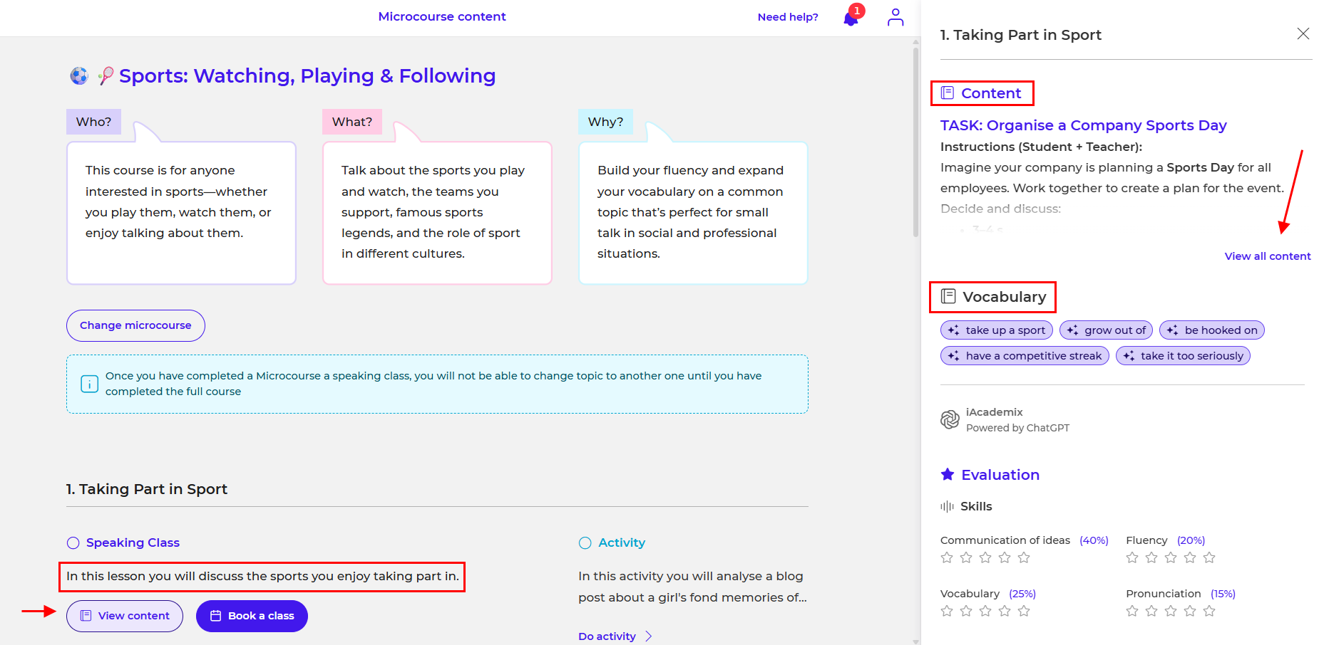Select the Activity radio circle
The image size is (1324, 645).
pyautogui.click(x=585, y=543)
